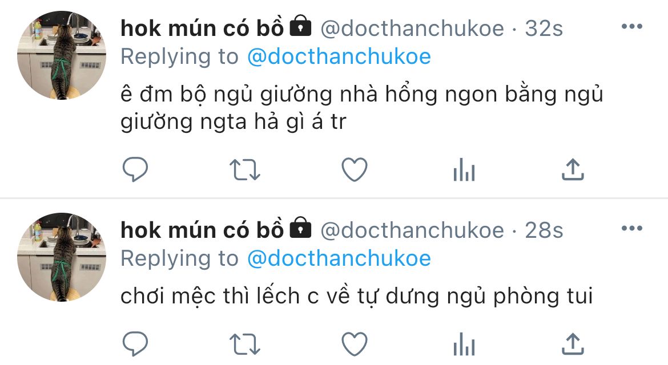Open more options on the 28s tweet
Screen dimensions: 668x365
(632, 229)
